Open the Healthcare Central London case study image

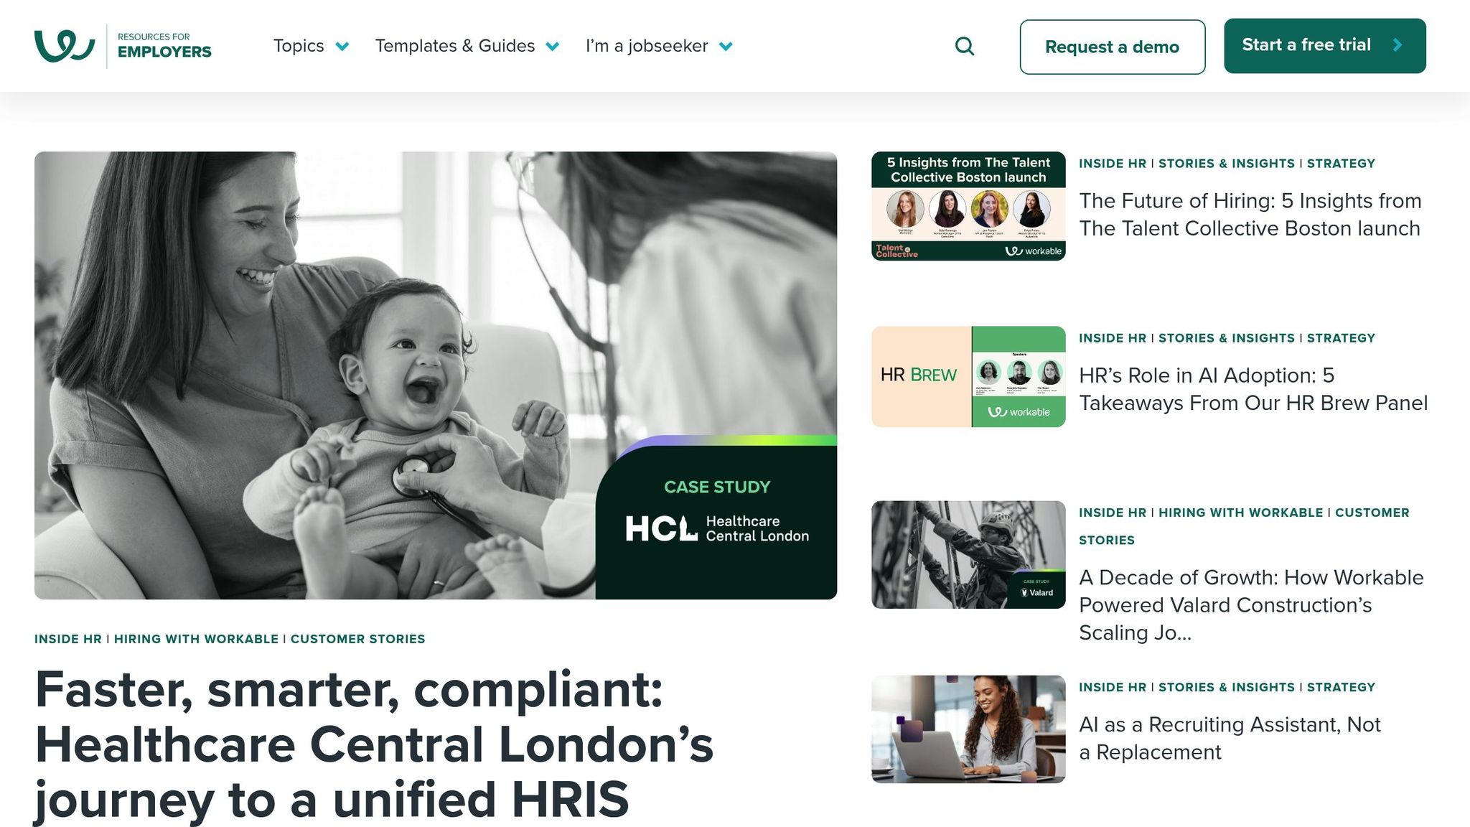click(436, 375)
